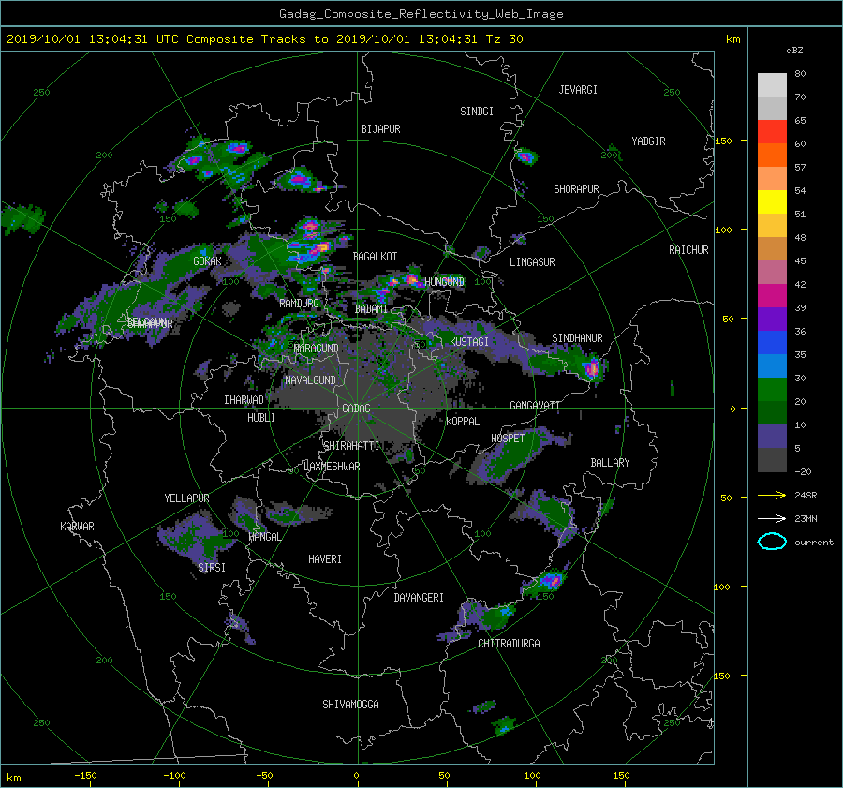
Task: Click the SHIRAHATTI city label
Action: pos(351,446)
